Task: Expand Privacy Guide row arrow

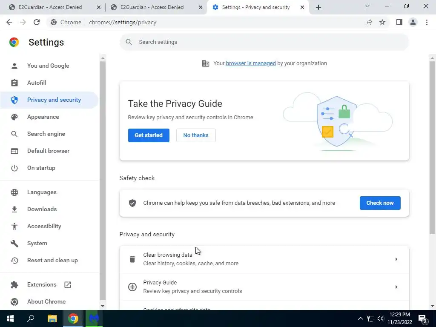Action: pos(396,287)
